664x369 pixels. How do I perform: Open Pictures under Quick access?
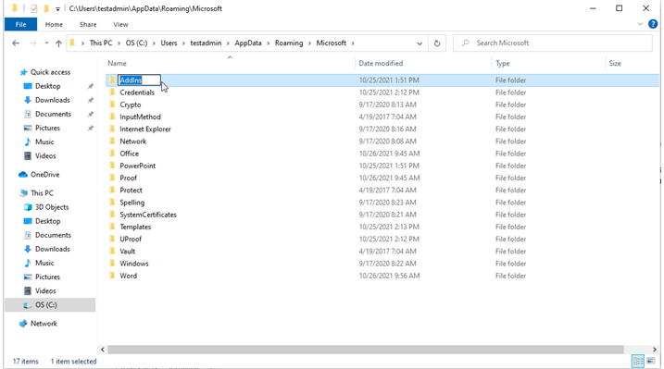[x=47, y=128]
